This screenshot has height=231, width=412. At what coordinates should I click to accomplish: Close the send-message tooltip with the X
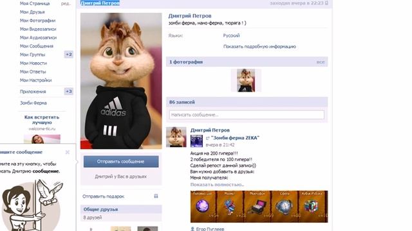(67, 152)
